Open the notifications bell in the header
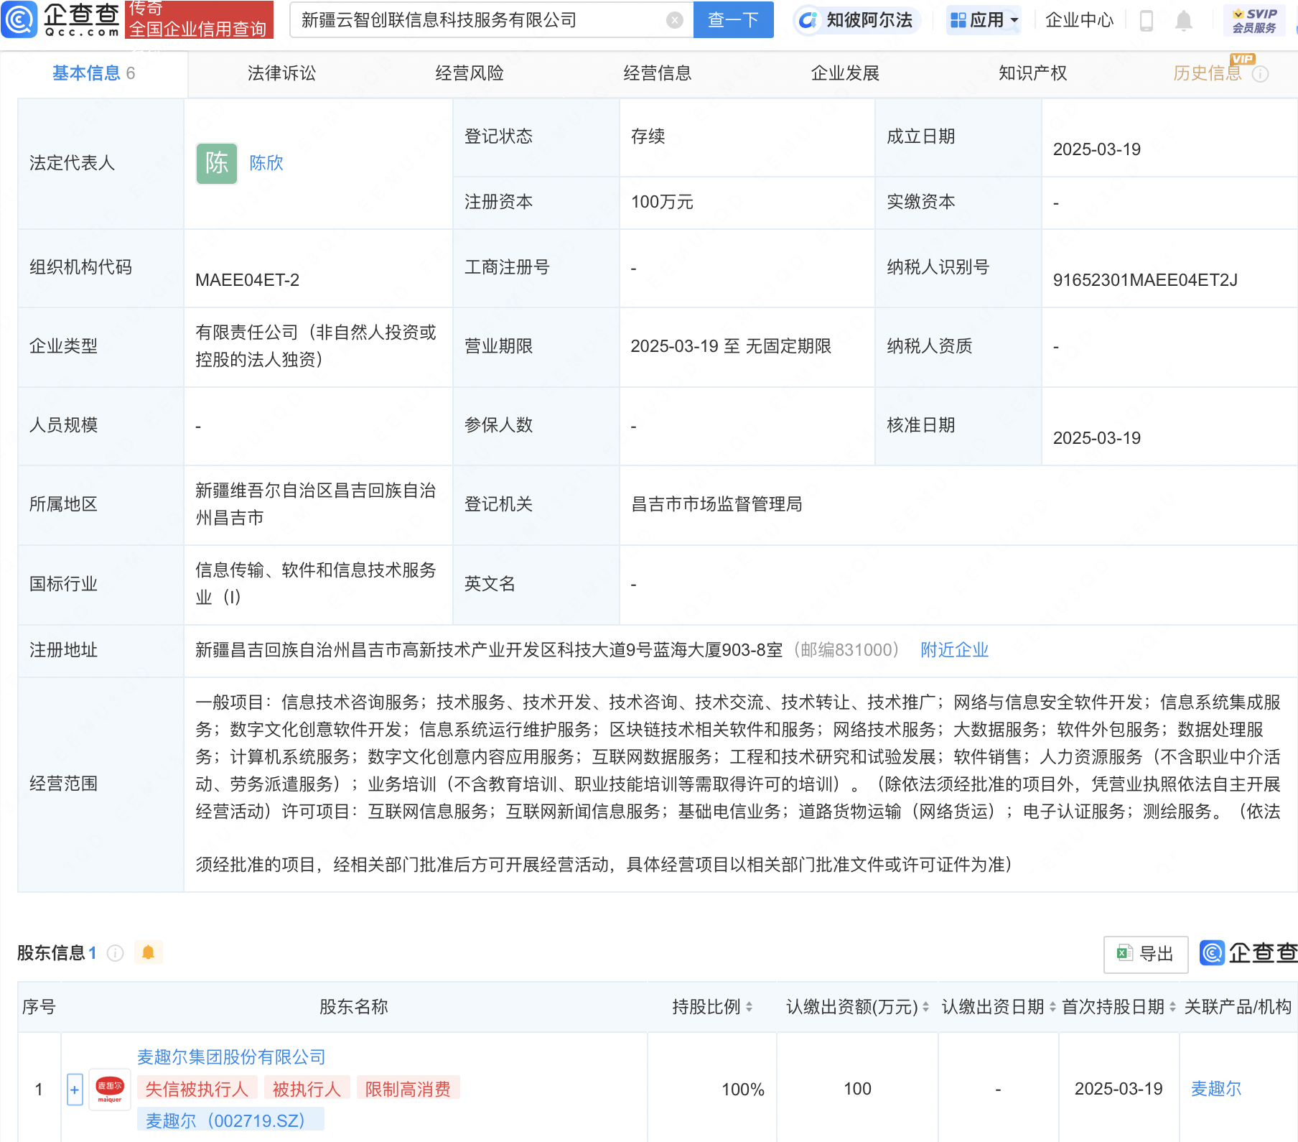 point(1184,21)
